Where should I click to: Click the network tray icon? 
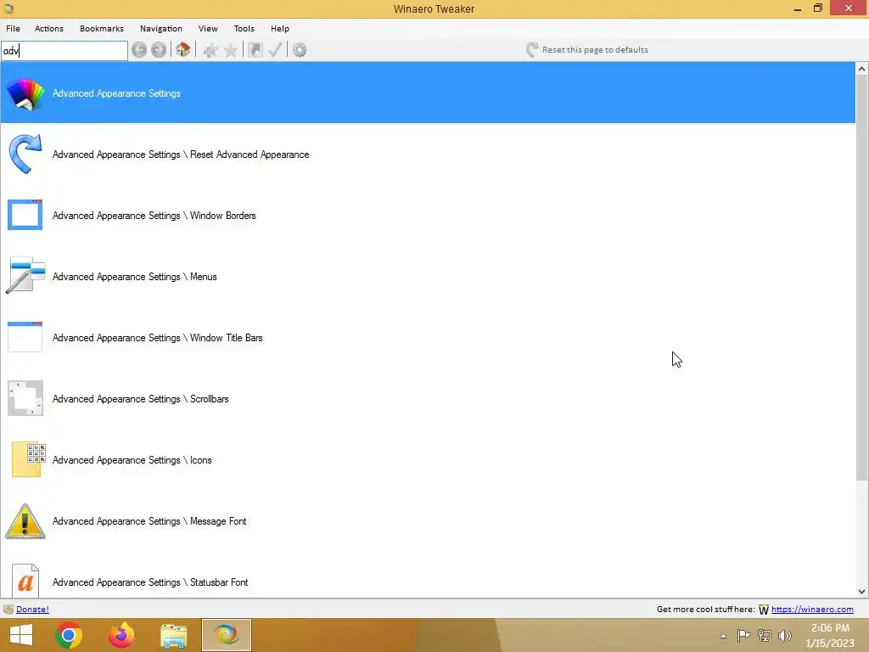765,636
